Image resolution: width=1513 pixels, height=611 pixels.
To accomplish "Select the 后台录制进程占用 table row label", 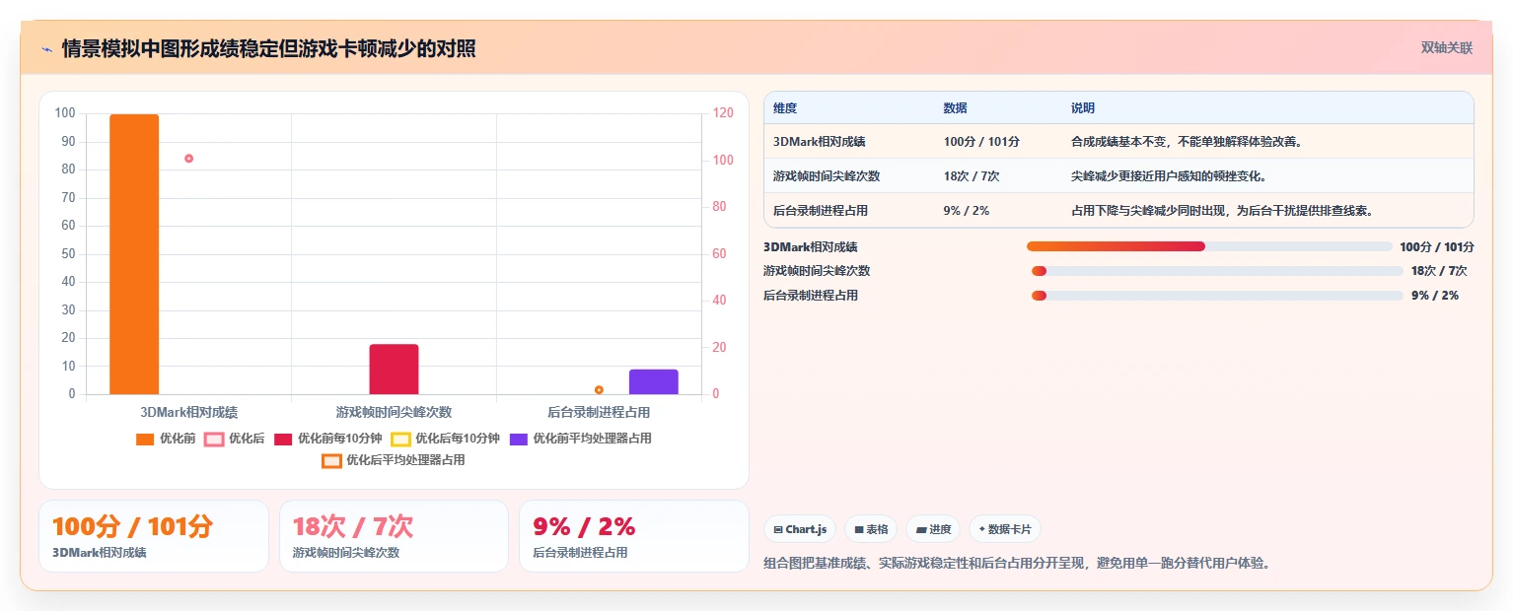I will (x=821, y=211).
